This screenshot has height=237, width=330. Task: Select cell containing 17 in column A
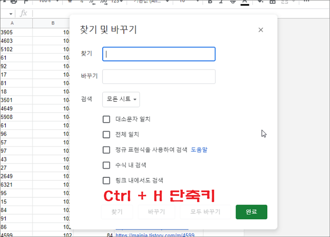(x=16, y=75)
